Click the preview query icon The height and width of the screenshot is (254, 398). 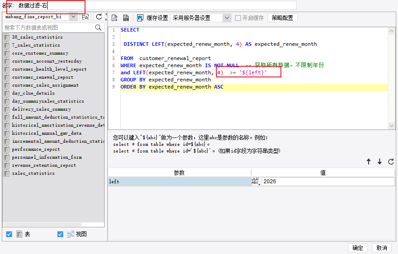(114, 18)
